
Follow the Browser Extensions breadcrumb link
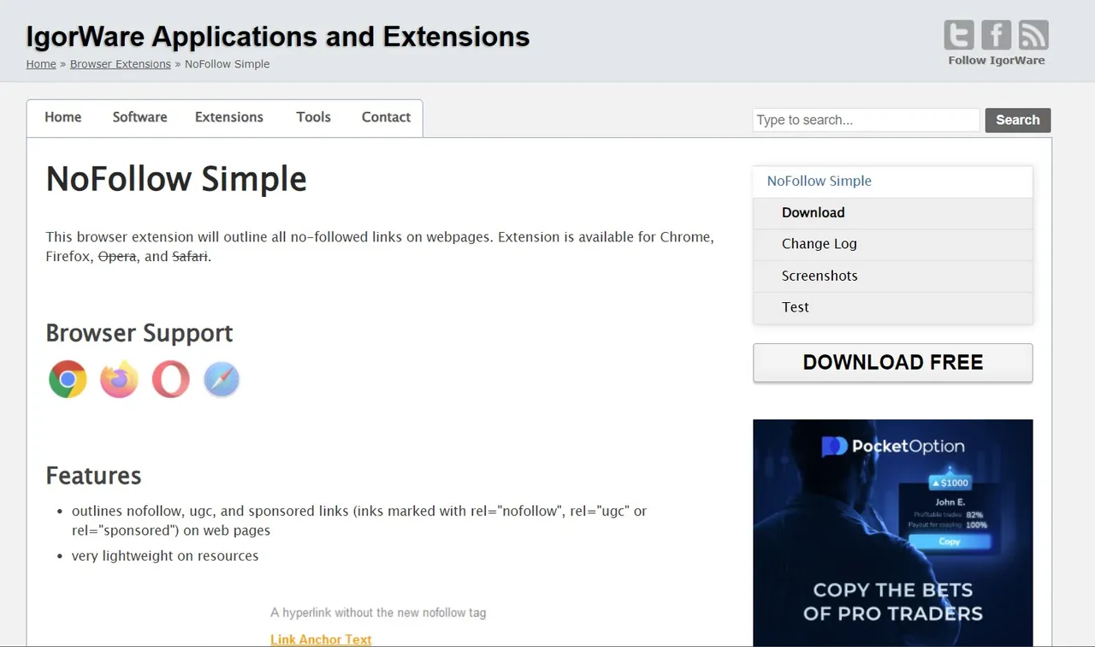[x=121, y=64]
